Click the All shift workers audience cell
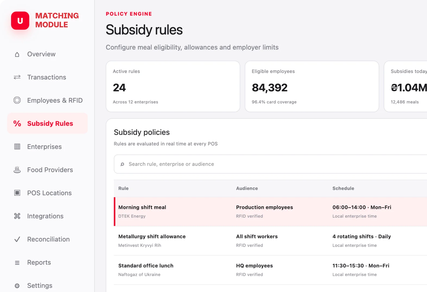427x292 pixels. [257, 237]
